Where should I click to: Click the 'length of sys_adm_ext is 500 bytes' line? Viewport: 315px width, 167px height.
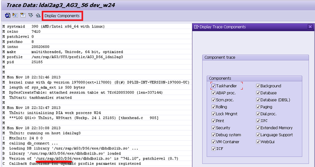coord(44,88)
